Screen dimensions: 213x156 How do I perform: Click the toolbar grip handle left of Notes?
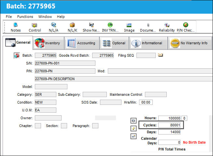[5, 27]
